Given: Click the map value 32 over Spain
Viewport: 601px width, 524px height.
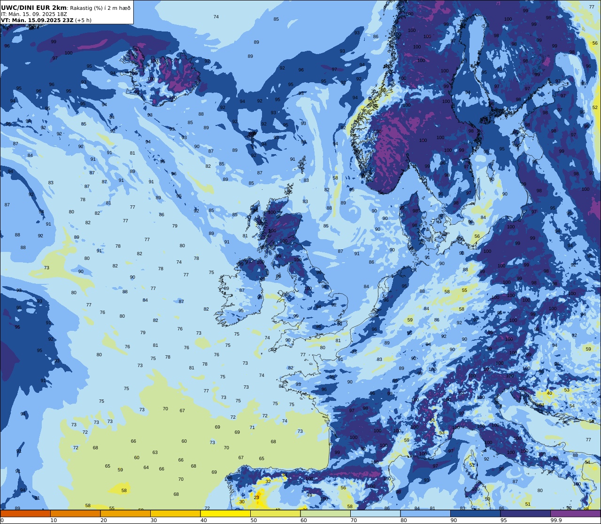Looking at the screenshot, I should 268,481.
